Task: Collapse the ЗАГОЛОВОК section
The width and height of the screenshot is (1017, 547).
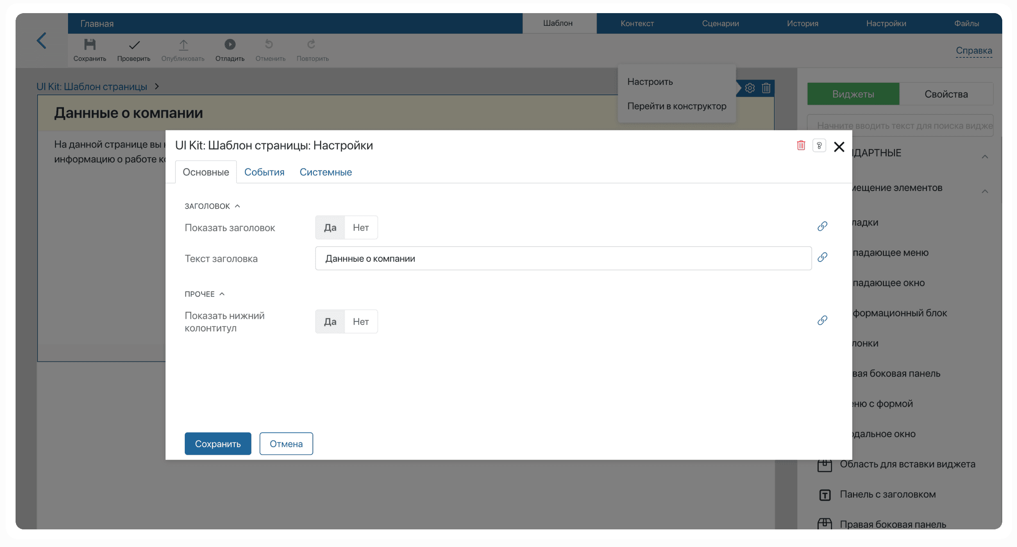Action: pos(237,206)
